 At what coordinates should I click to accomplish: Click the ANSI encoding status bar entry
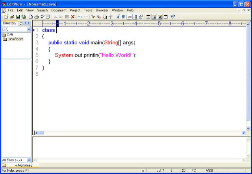tap(209, 170)
